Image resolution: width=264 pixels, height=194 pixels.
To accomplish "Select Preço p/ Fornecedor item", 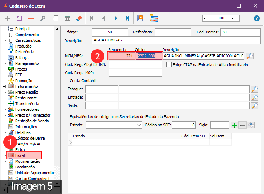I will [33, 115].
